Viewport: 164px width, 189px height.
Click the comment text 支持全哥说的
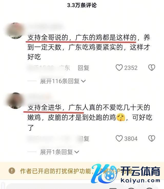coord(48,37)
